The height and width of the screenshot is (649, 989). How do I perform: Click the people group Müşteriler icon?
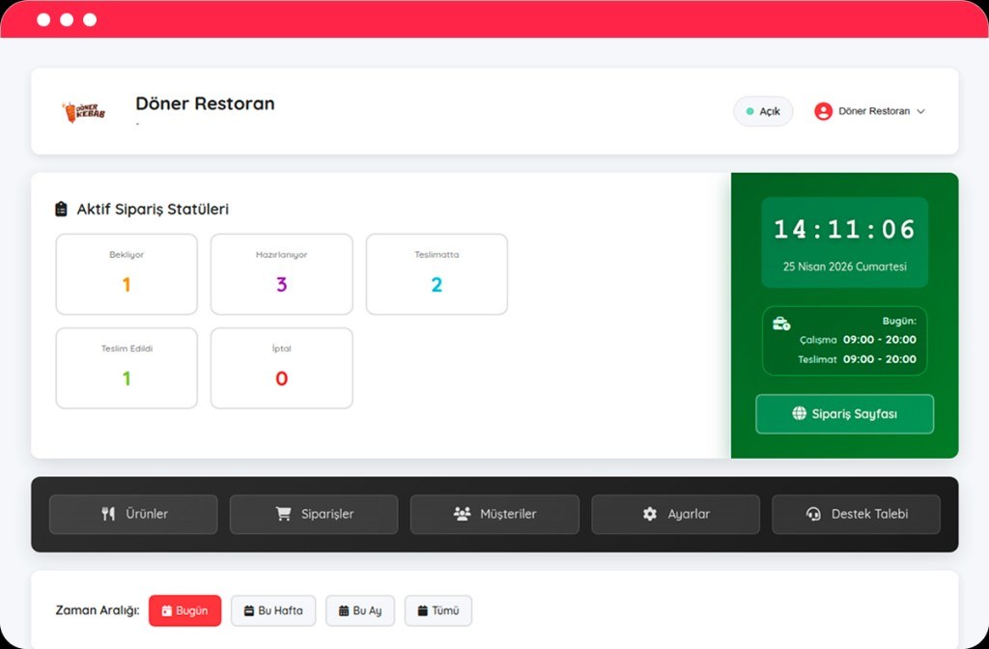pyautogui.click(x=462, y=514)
